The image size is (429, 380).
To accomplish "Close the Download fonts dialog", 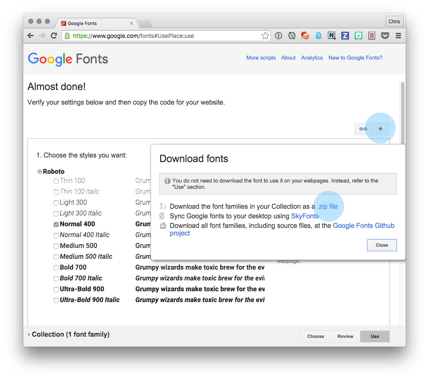I will click(x=381, y=245).
